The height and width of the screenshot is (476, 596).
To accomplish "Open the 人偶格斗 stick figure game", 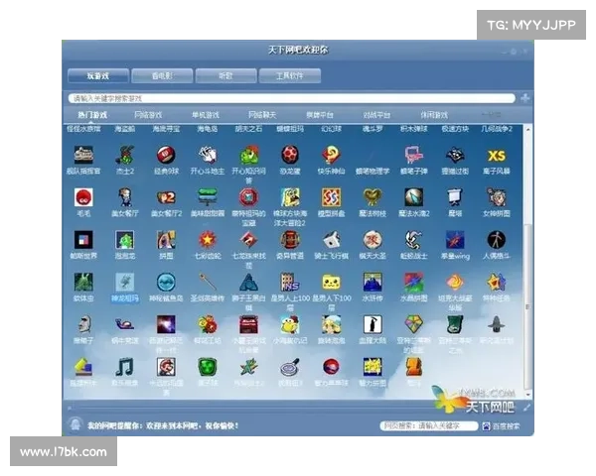I will point(497,240).
